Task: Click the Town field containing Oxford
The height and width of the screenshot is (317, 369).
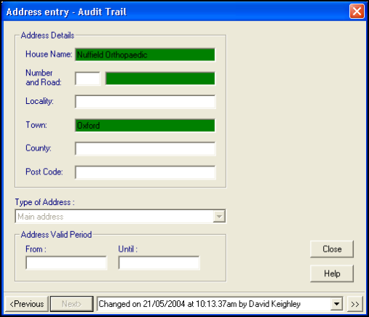Action: coord(145,125)
